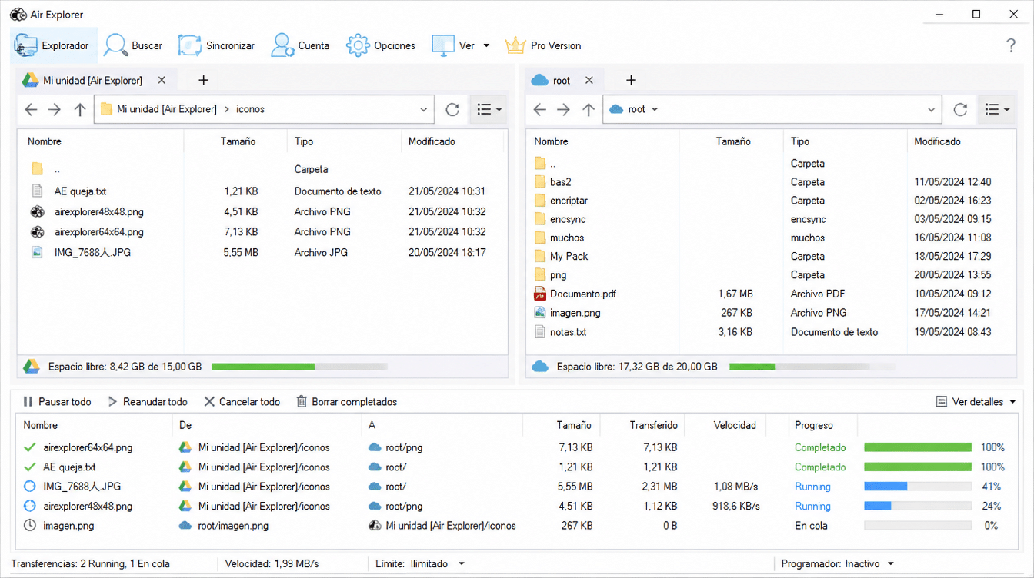Open Opciones settings

coord(381,45)
